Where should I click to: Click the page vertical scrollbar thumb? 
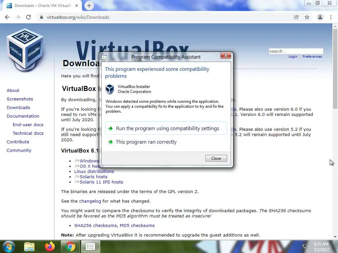[335, 69]
